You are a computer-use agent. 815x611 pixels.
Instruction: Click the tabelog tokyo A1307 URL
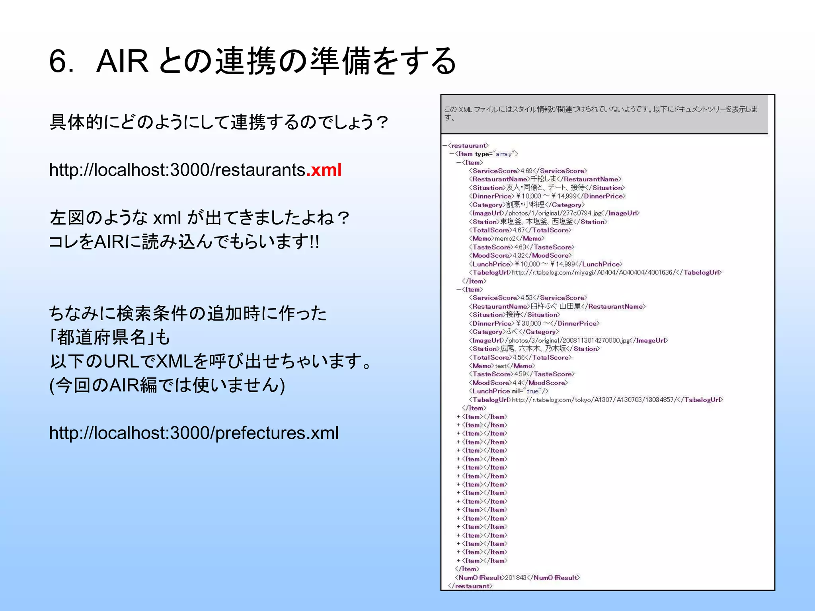coord(595,400)
